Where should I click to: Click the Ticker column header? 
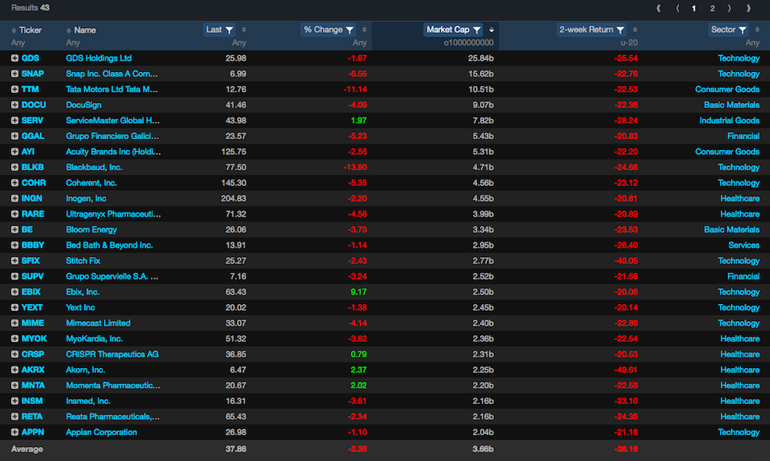30,30
